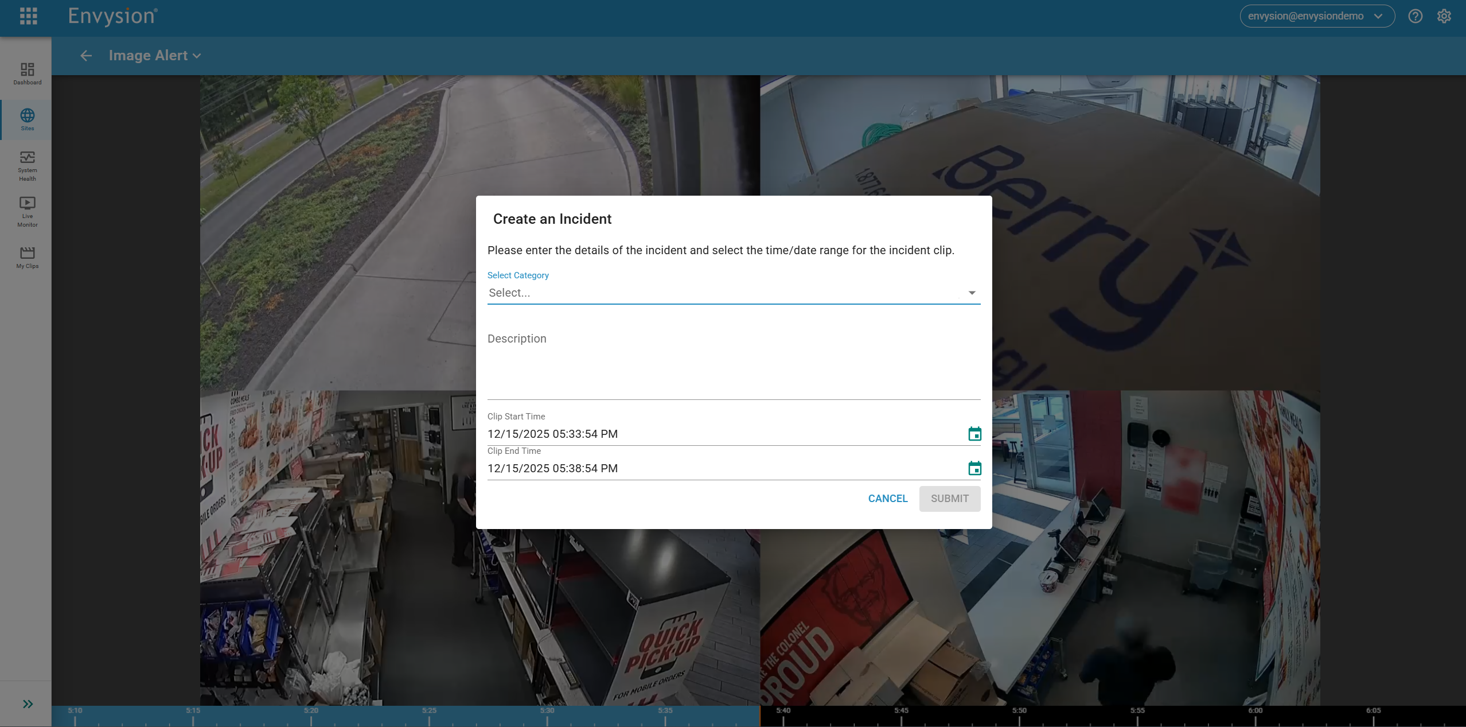
Task: Click the SUBMIT button
Action: point(949,499)
